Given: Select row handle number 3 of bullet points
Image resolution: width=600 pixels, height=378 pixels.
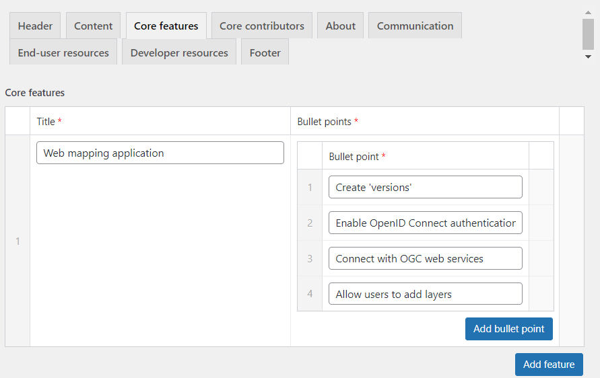Looking at the screenshot, I should click(x=310, y=258).
